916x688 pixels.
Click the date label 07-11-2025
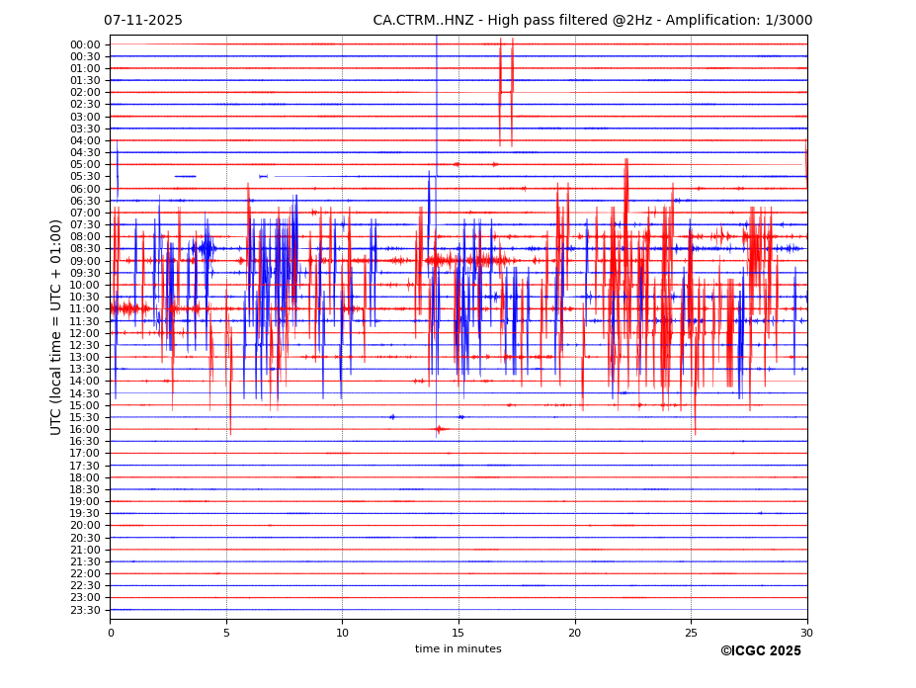[x=143, y=21]
